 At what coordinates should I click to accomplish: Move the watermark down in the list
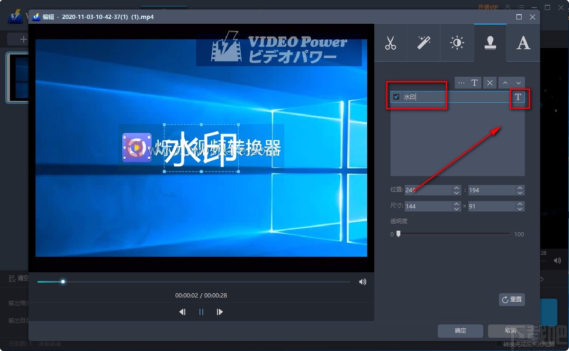click(518, 83)
